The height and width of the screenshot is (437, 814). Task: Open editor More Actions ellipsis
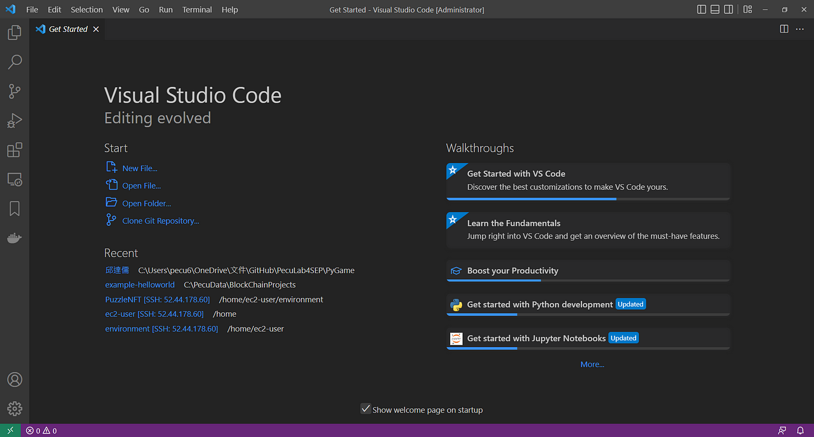[x=801, y=29]
